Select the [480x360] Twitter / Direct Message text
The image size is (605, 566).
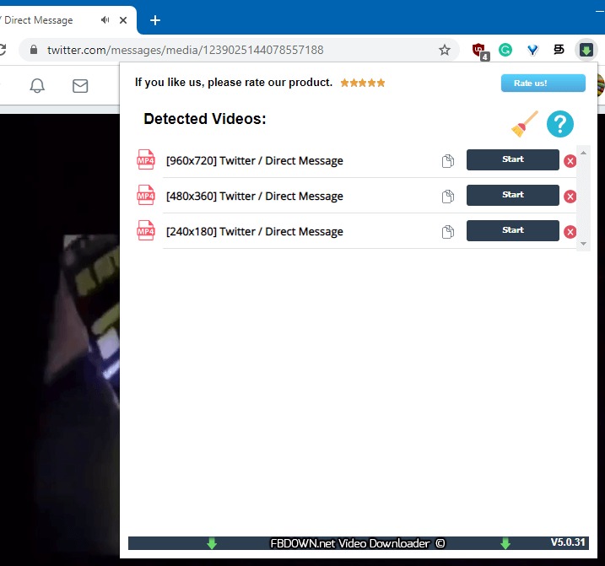(255, 196)
